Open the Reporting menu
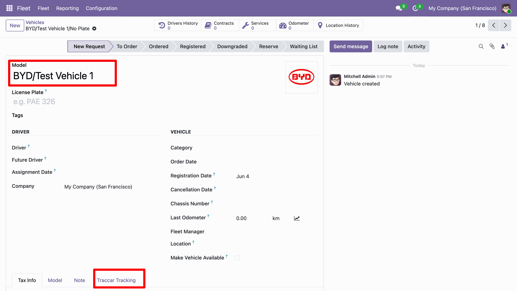Image resolution: width=517 pixels, height=291 pixels. 67,8
